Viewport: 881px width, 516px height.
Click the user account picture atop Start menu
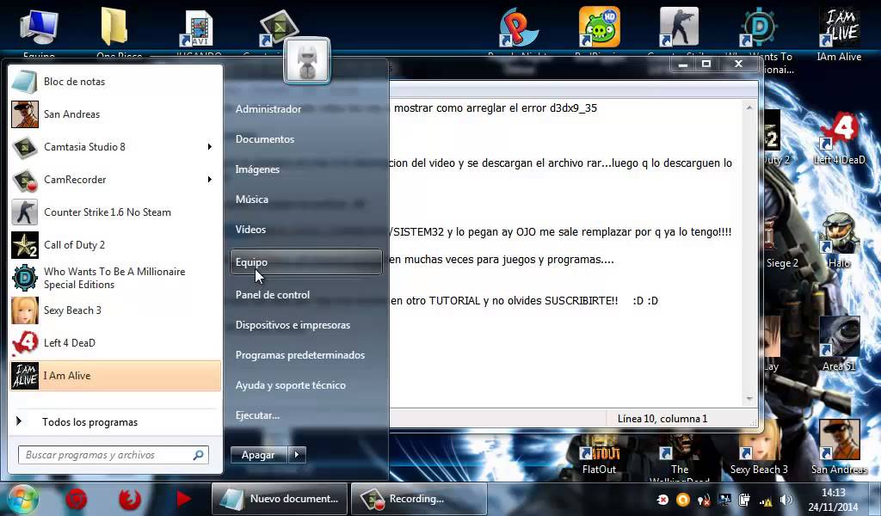pos(307,61)
